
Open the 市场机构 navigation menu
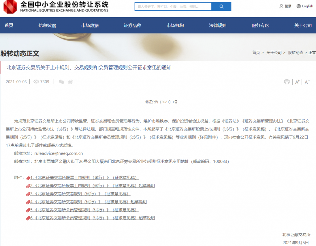point(175,25)
